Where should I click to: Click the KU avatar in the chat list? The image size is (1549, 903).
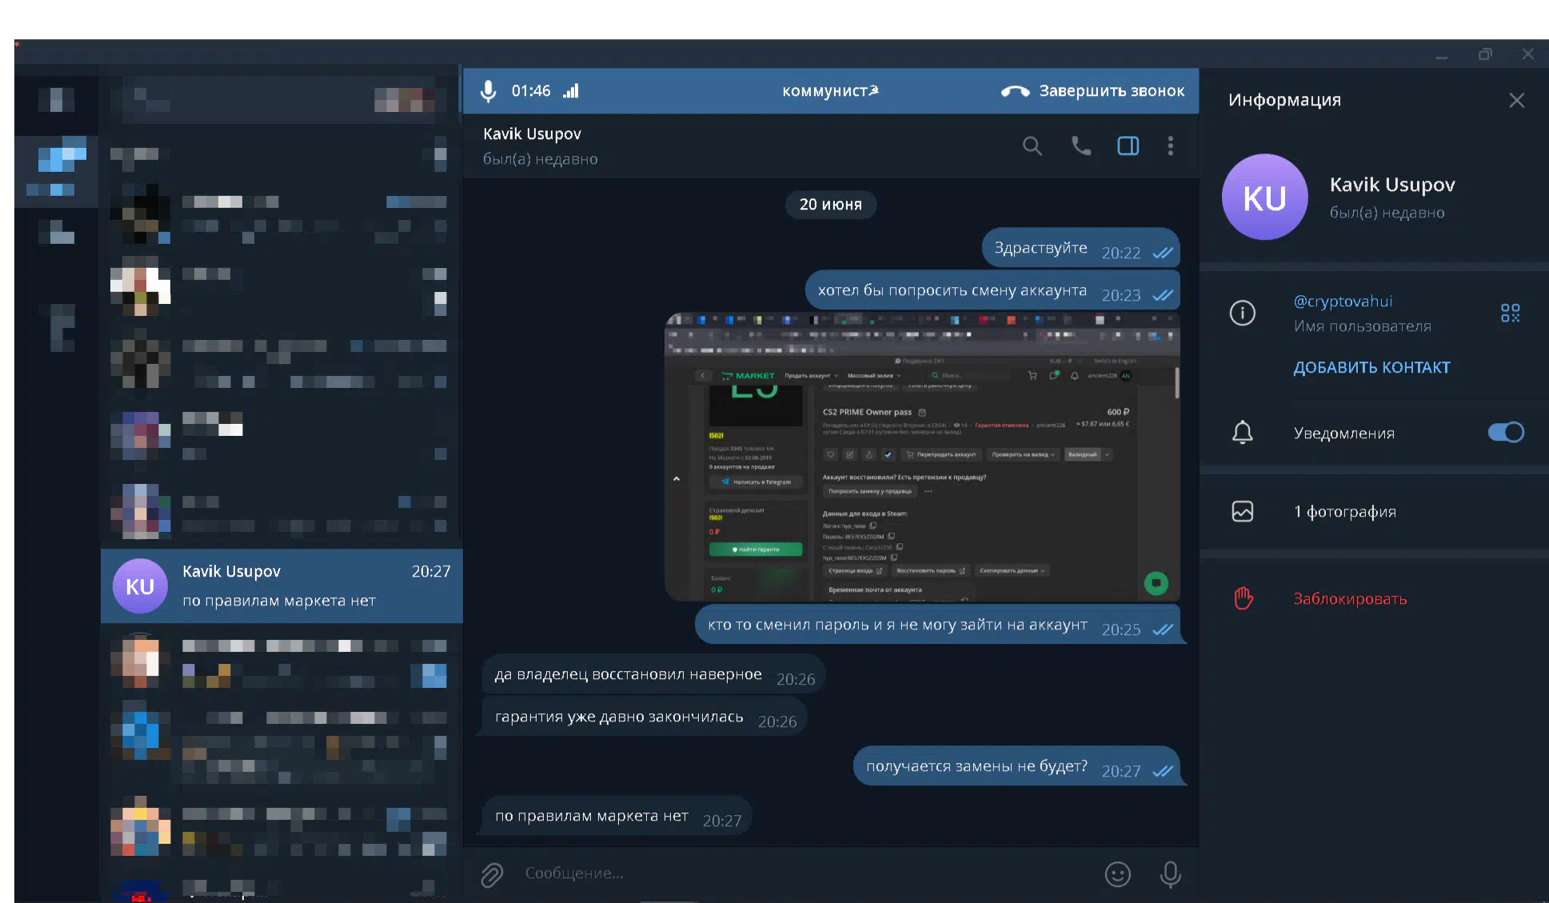pyautogui.click(x=140, y=586)
